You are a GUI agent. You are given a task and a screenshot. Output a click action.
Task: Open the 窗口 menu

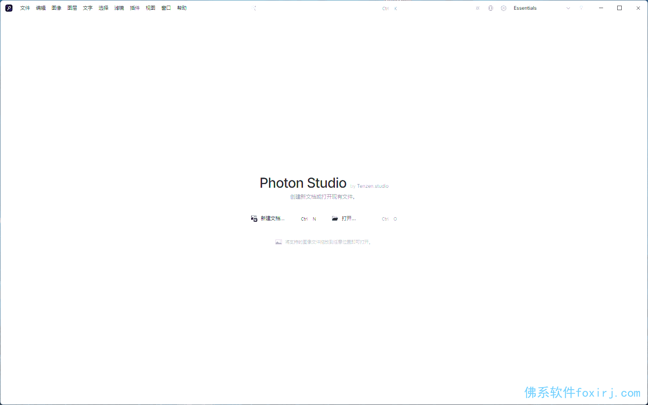click(x=166, y=8)
